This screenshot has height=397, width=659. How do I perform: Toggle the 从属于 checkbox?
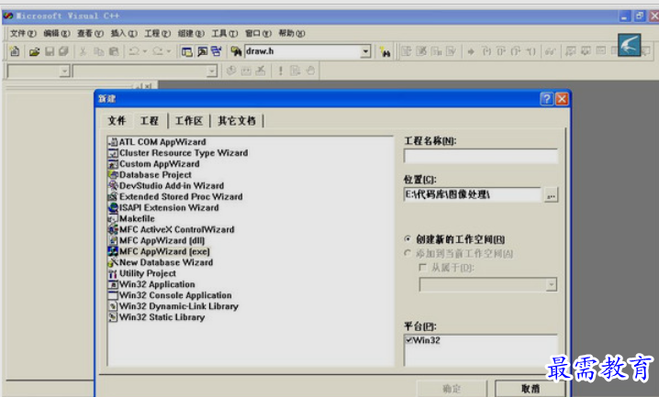point(423,268)
